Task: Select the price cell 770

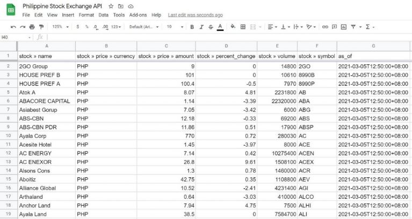Action: pyautogui.click(x=166, y=135)
